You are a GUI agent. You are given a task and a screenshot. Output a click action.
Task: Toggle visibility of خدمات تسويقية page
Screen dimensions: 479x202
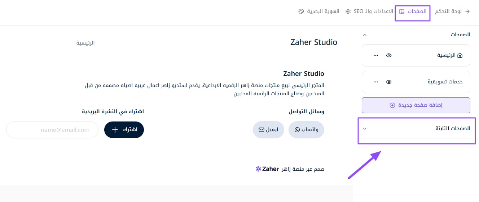[389, 82]
